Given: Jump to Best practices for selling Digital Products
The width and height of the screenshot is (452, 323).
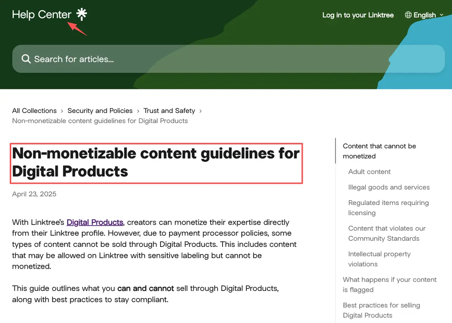Looking at the screenshot, I should coord(381,310).
